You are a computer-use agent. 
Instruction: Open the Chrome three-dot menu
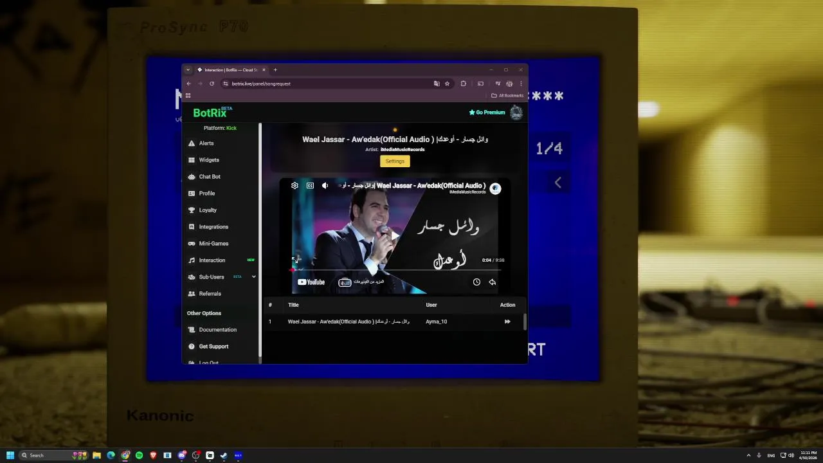(521, 84)
